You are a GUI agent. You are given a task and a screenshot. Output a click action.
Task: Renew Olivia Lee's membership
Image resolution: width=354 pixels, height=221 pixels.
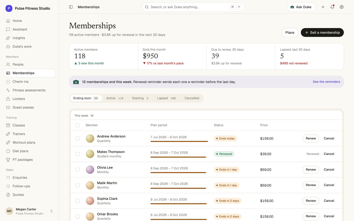[x=311, y=170]
